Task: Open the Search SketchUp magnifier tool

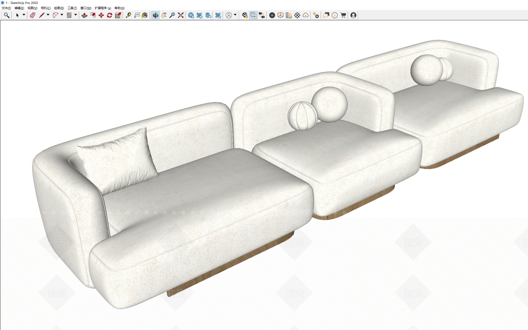Action: [7, 15]
